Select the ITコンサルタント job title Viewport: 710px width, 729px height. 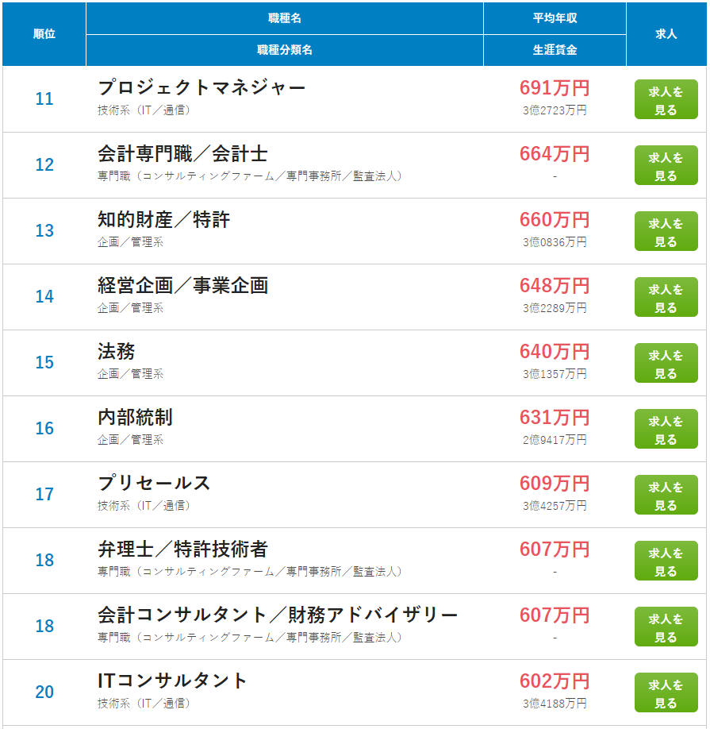pyautogui.click(x=172, y=681)
